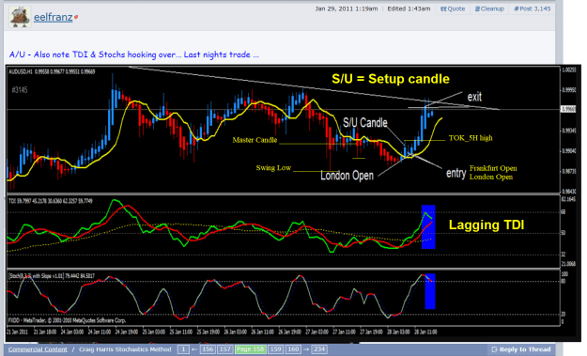This screenshot has width=587, height=356.
Task: Click the 'Lagging TDI' label in chart
Action: tap(487, 225)
